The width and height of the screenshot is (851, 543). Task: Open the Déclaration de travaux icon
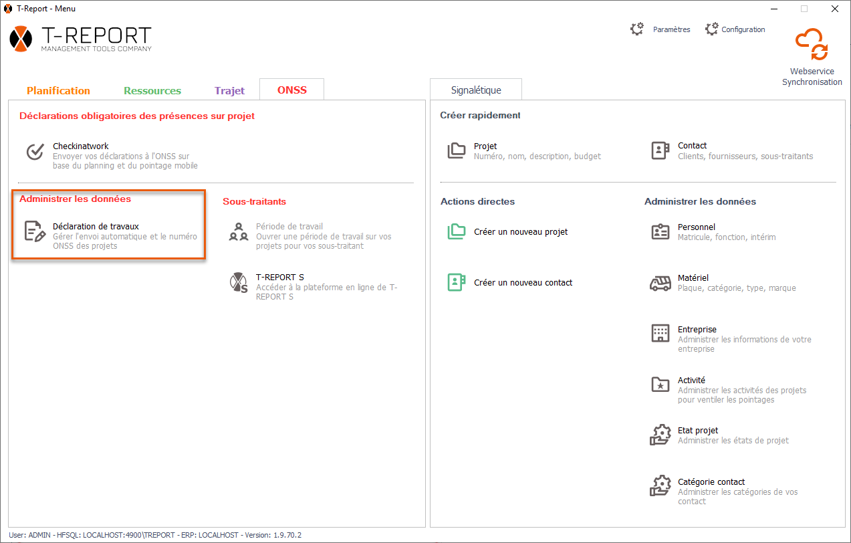tap(35, 231)
